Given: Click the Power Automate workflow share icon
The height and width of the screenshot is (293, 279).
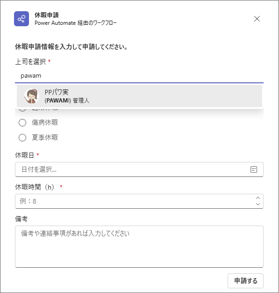Looking at the screenshot, I should pos(21,19).
